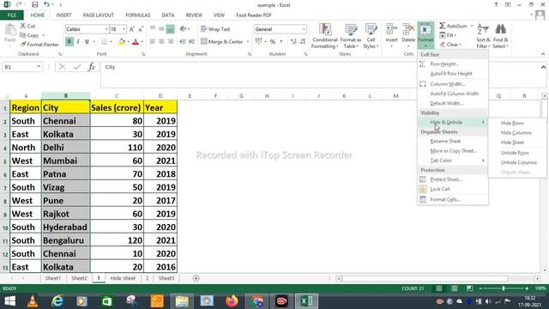549x309 pixels.
Task: Click cell containing Hyderabad
Action: pos(66,227)
